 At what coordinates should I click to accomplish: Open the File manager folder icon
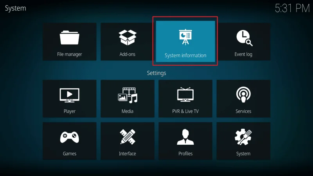[70, 38]
